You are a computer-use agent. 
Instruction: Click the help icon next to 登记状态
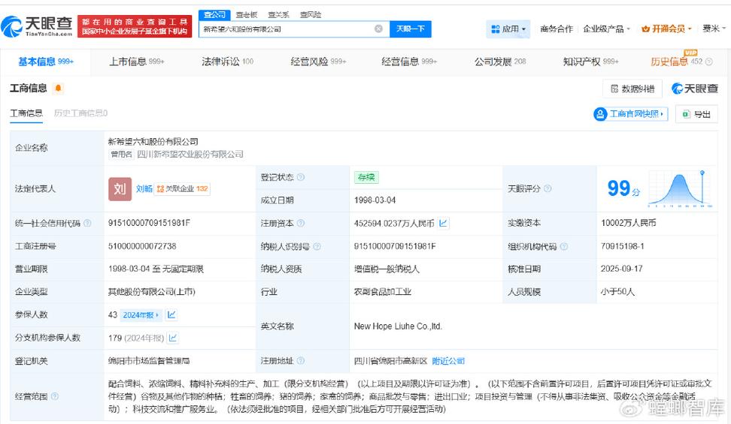(301, 177)
